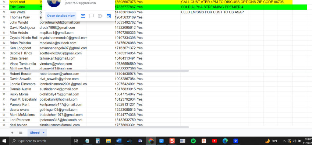Screen dimensions: 312x145
Task: Launch Microsoft Word from taskbar
Action: 119,141
